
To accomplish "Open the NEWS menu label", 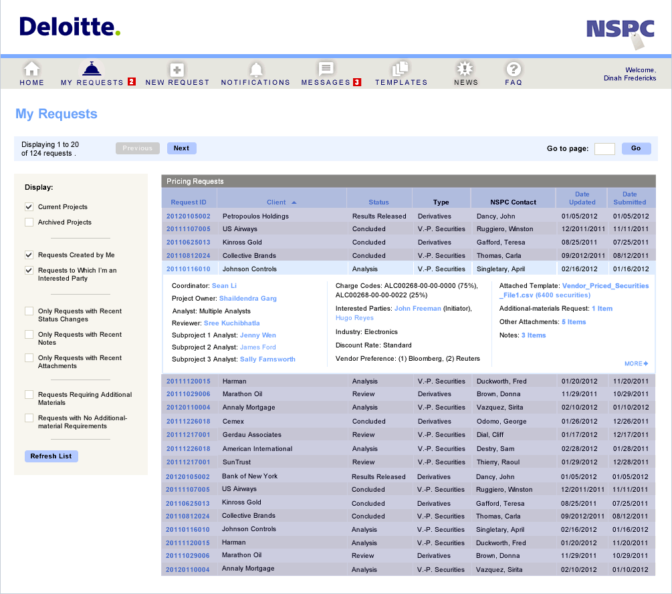I will 466,83.
